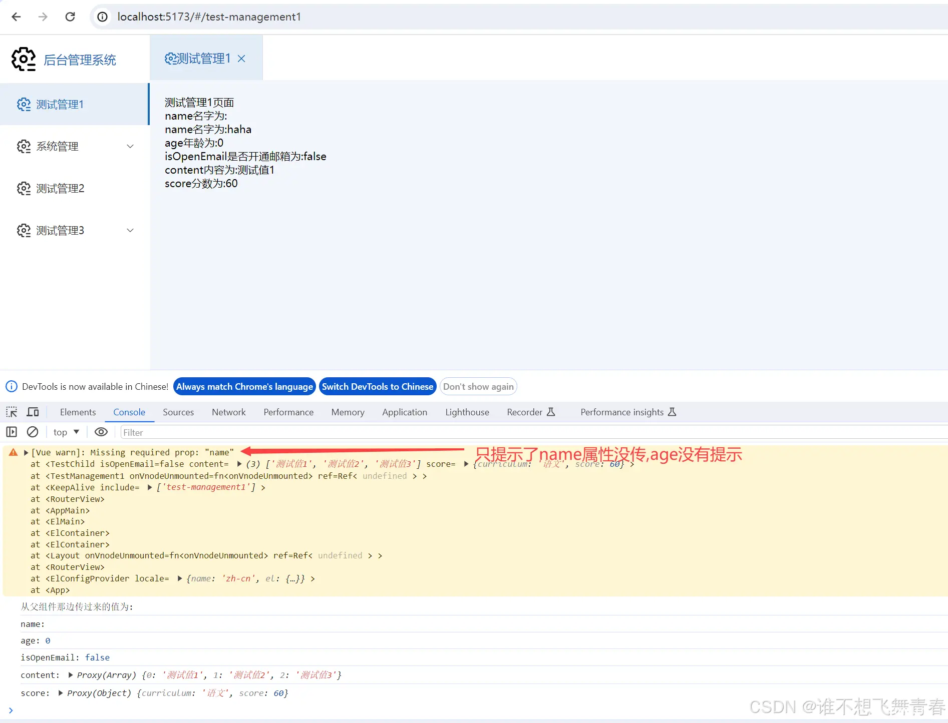Click the gear icon beside 测试管理3

pos(24,230)
